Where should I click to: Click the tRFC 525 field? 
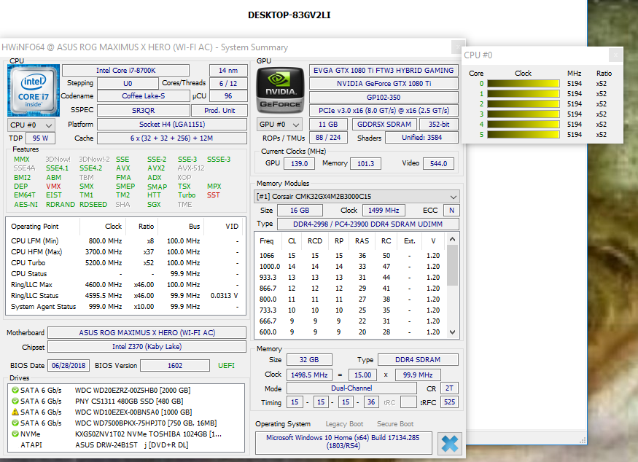pos(449,402)
